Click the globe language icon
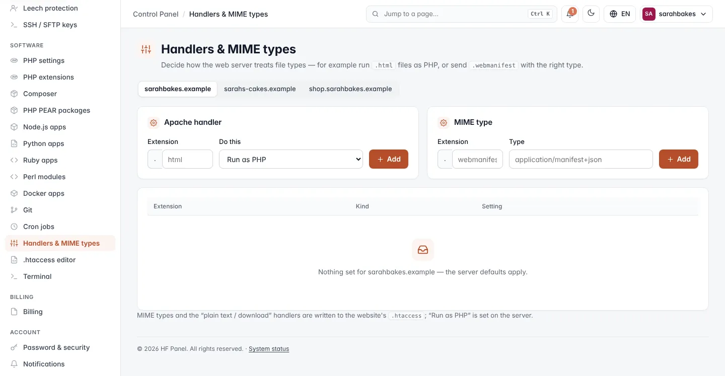Image resolution: width=725 pixels, height=376 pixels. coord(613,14)
